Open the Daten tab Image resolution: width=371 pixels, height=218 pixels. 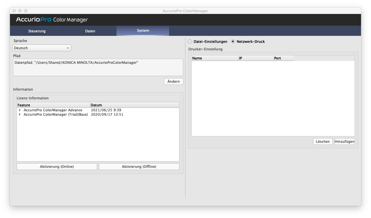click(90, 31)
